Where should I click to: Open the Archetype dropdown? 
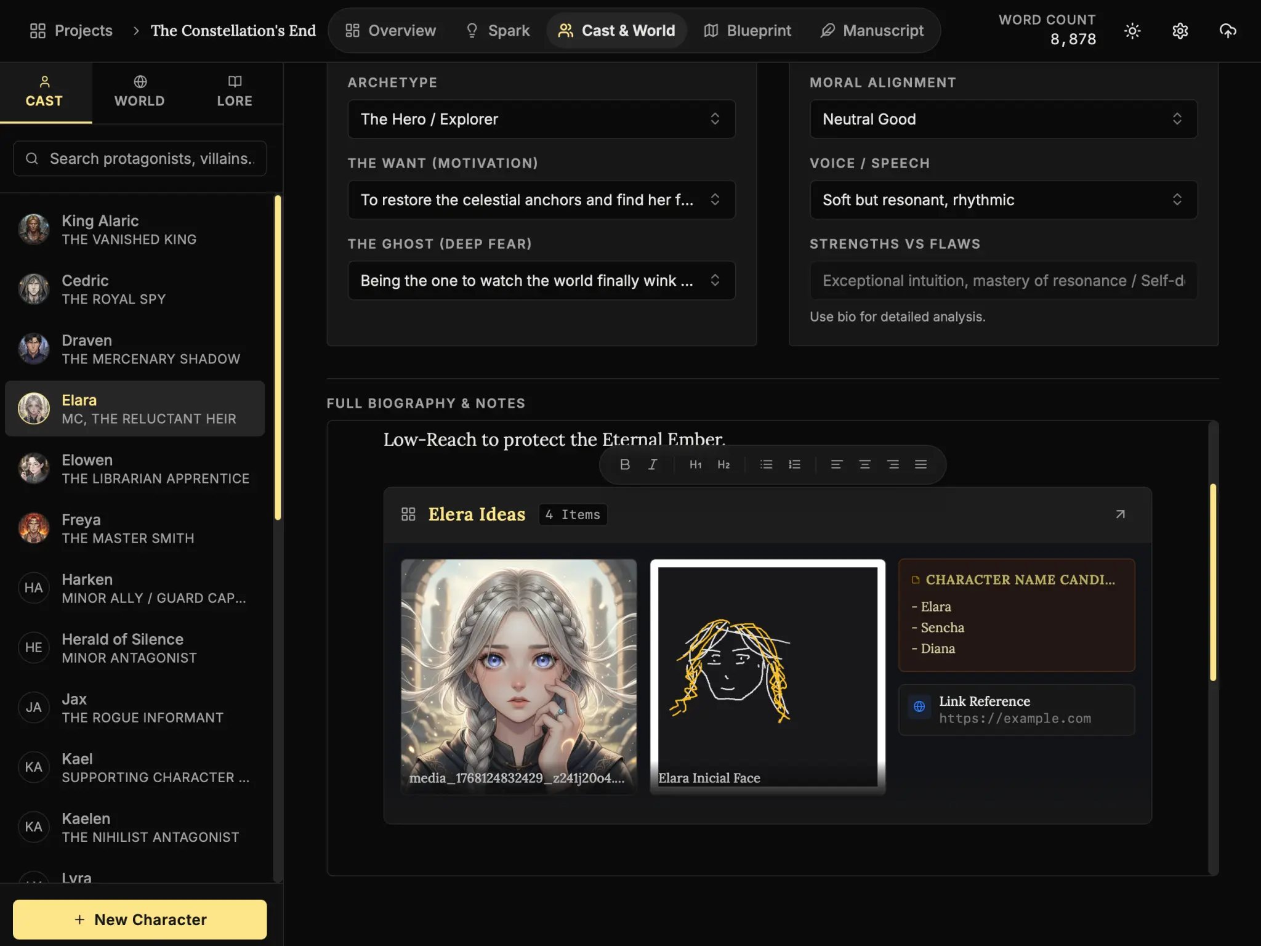[541, 119]
